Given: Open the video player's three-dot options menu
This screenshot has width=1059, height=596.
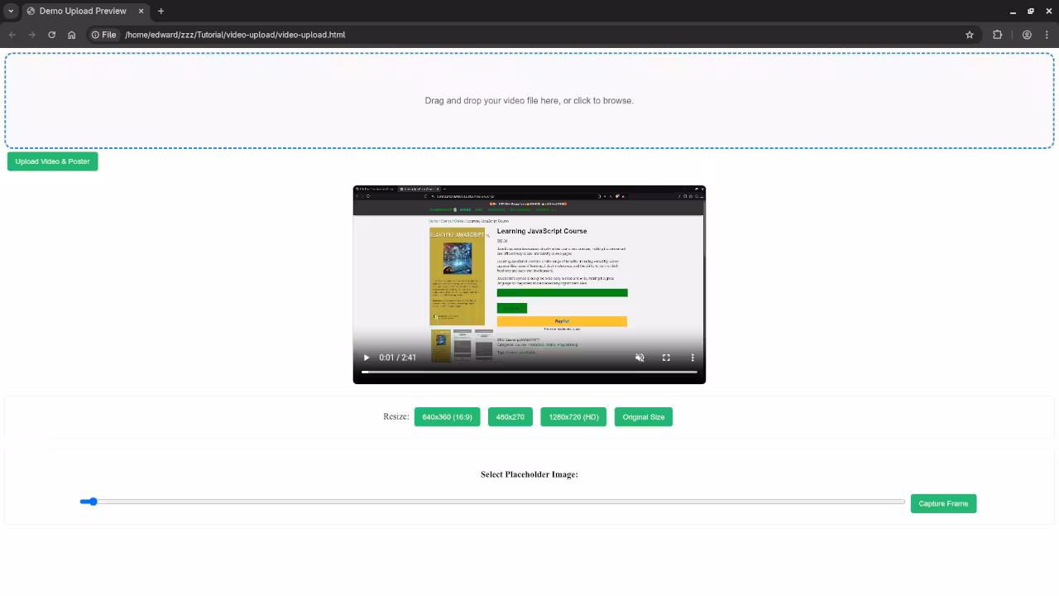Looking at the screenshot, I should (692, 357).
